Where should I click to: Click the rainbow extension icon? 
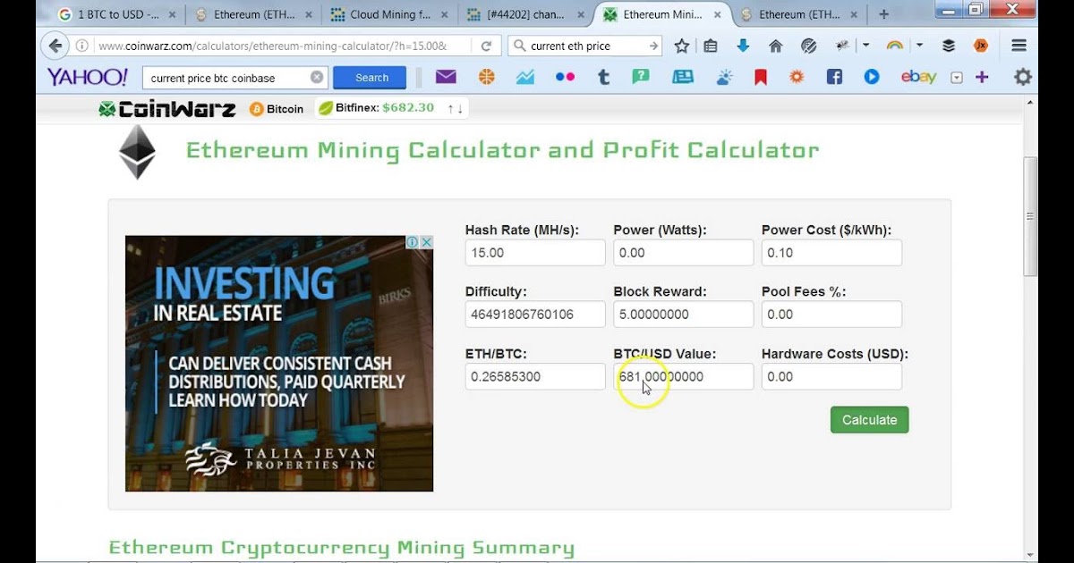(894, 46)
